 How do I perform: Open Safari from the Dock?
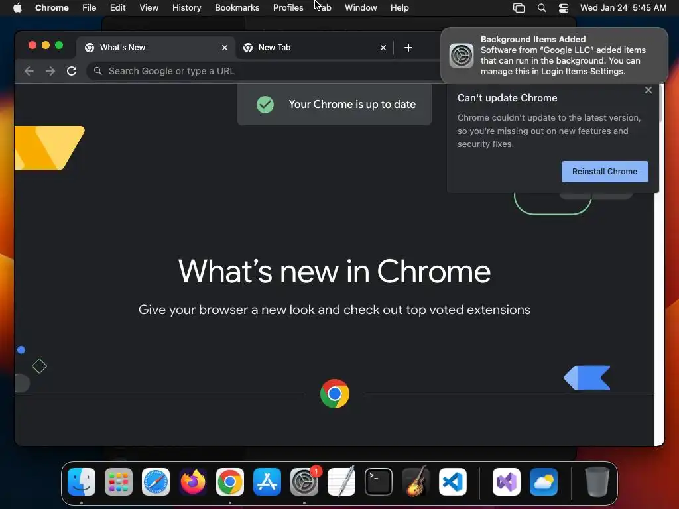pyautogui.click(x=155, y=482)
